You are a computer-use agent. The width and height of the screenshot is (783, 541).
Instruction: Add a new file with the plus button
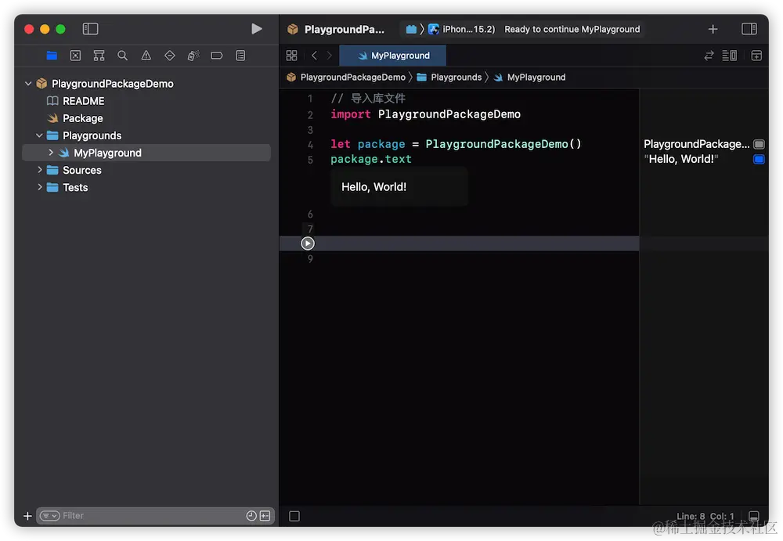27,515
